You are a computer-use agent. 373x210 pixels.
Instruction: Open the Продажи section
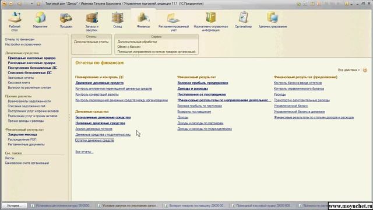click(66, 20)
